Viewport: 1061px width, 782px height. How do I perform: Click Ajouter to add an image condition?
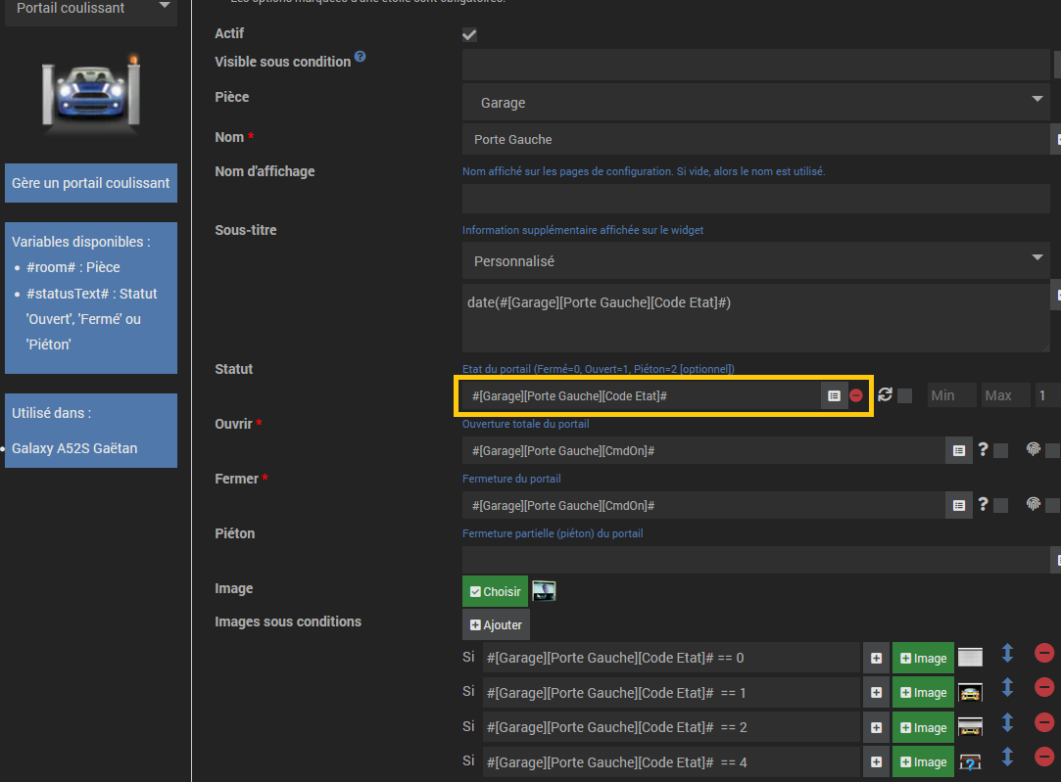(x=496, y=625)
